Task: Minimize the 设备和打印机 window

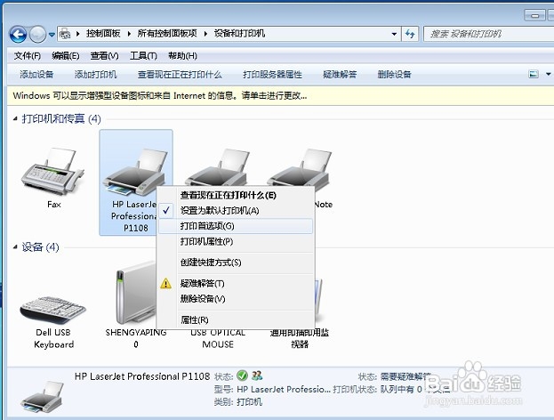Action: pos(535,16)
